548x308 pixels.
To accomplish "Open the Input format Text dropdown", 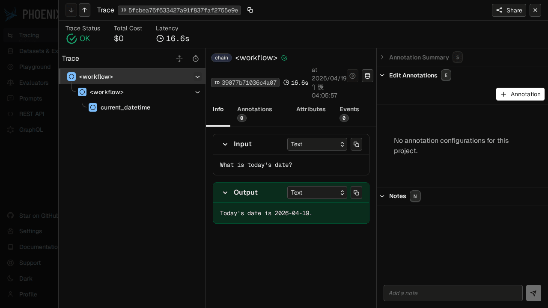I will point(317,144).
